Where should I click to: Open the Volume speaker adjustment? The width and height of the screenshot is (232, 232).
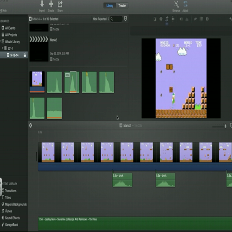point(181,19)
